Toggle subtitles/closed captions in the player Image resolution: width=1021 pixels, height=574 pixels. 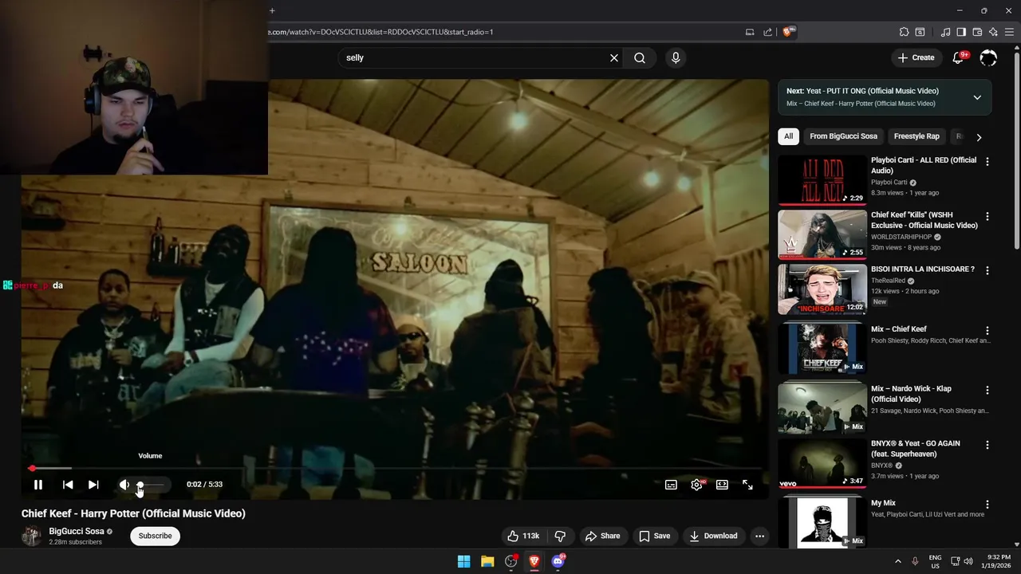(671, 484)
